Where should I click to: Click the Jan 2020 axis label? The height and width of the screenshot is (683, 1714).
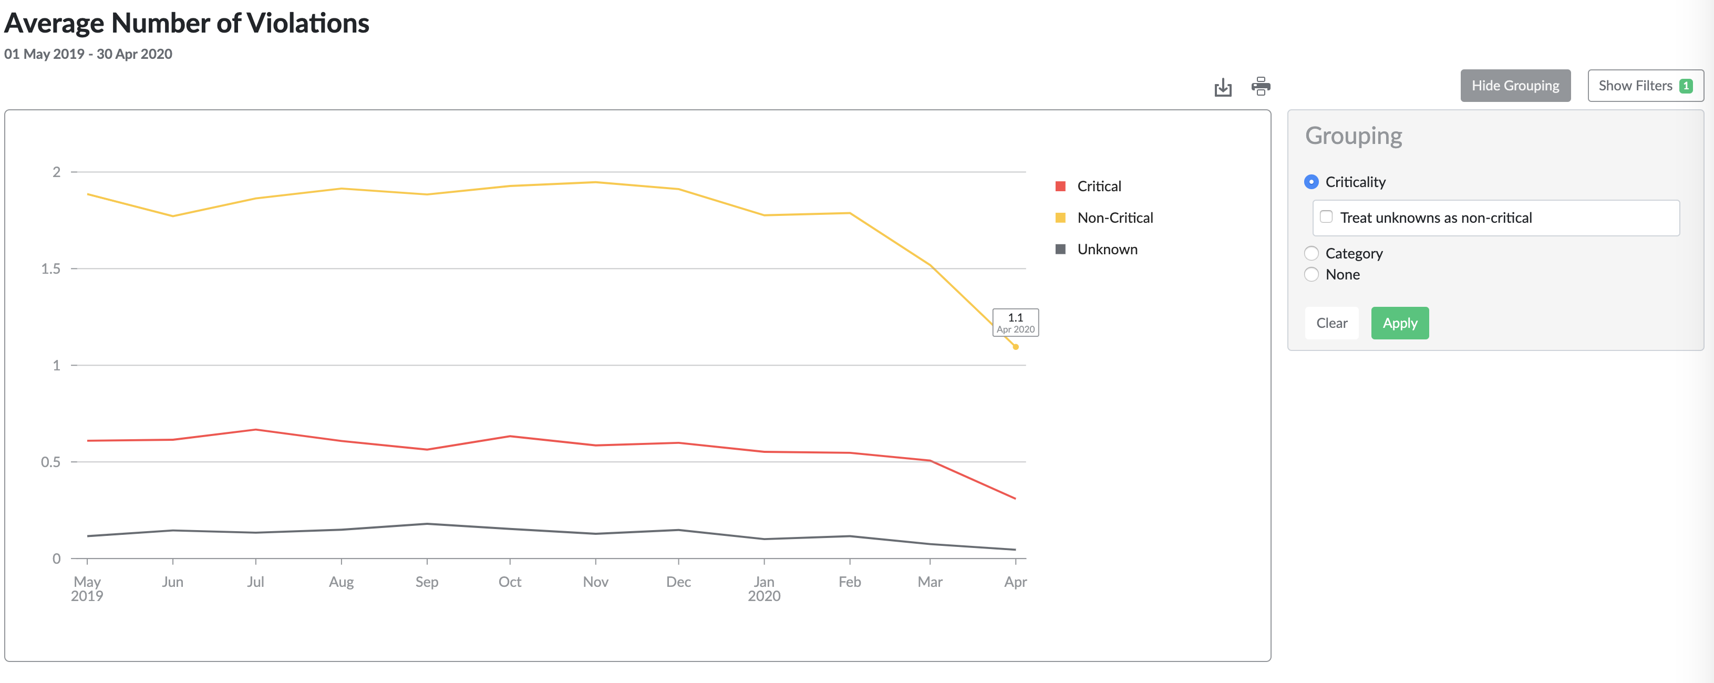click(764, 588)
